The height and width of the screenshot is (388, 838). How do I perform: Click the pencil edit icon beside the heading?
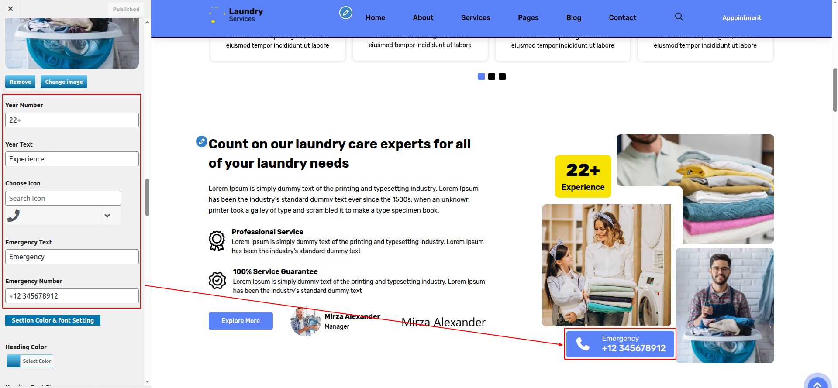coord(201,141)
